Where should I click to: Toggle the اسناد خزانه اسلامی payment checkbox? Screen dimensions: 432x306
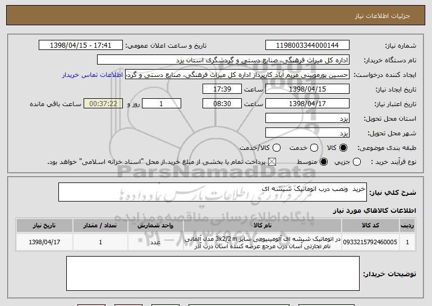(272, 162)
